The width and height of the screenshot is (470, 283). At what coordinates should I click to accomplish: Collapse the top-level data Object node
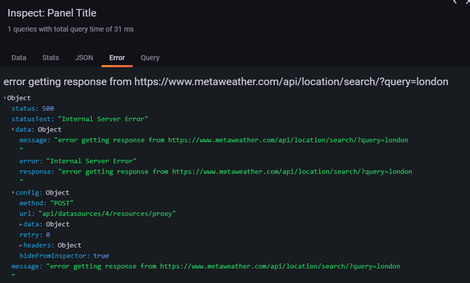13,130
